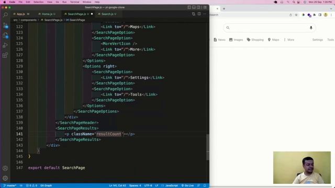Click the share icon in browser address bar
The height and width of the screenshot is (188, 335).
(x=291, y=15)
